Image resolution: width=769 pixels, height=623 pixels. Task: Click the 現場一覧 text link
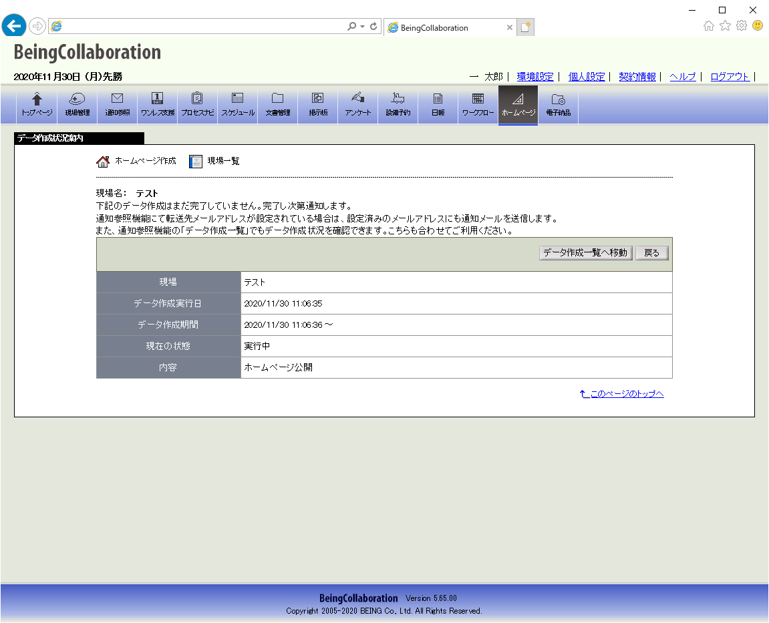coord(223,161)
